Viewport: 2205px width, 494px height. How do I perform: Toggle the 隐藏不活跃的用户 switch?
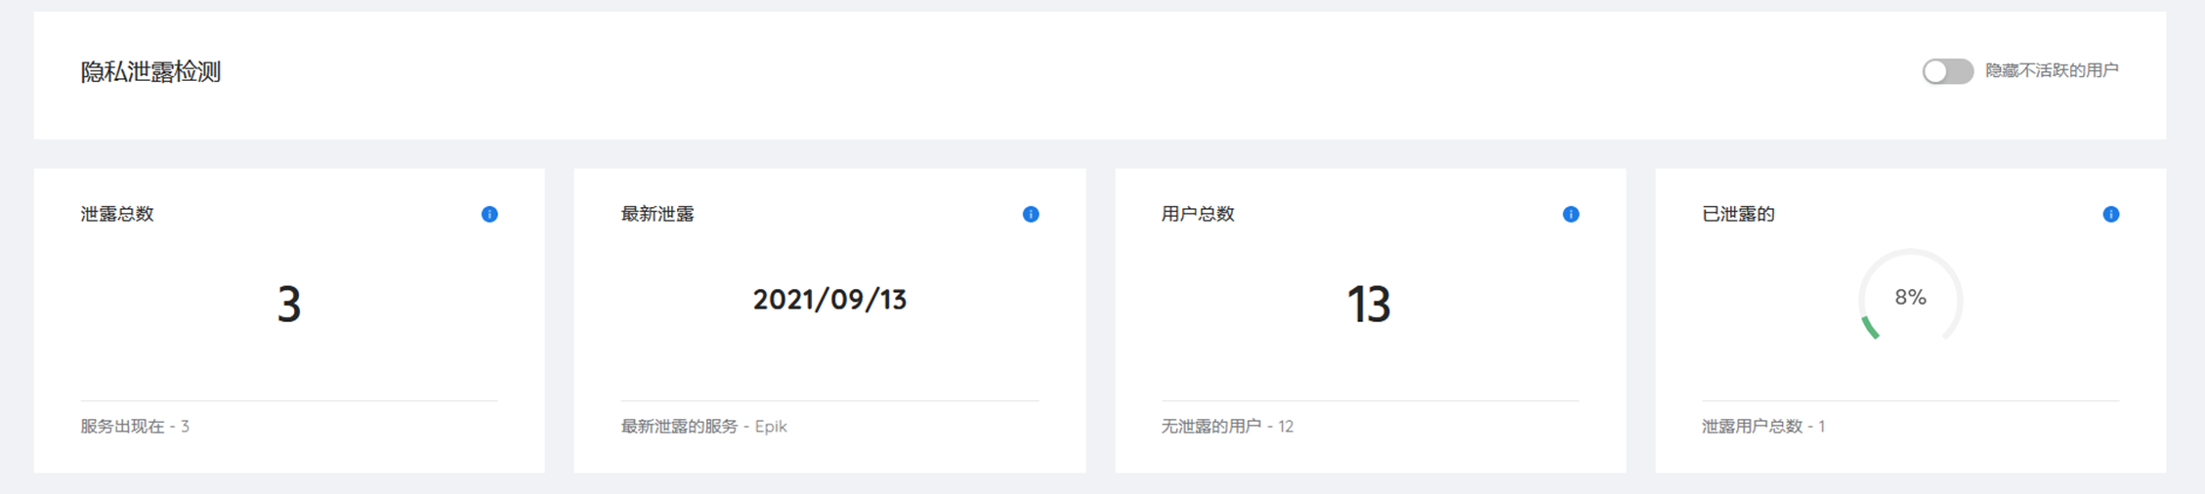point(1947,71)
